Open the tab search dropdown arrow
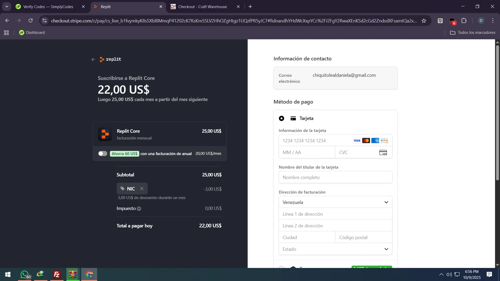 [x=7, y=7]
